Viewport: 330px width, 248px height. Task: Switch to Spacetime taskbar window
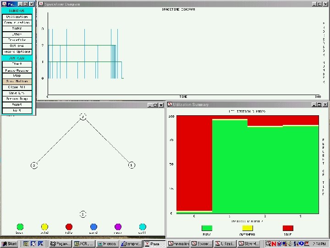tap(202, 244)
